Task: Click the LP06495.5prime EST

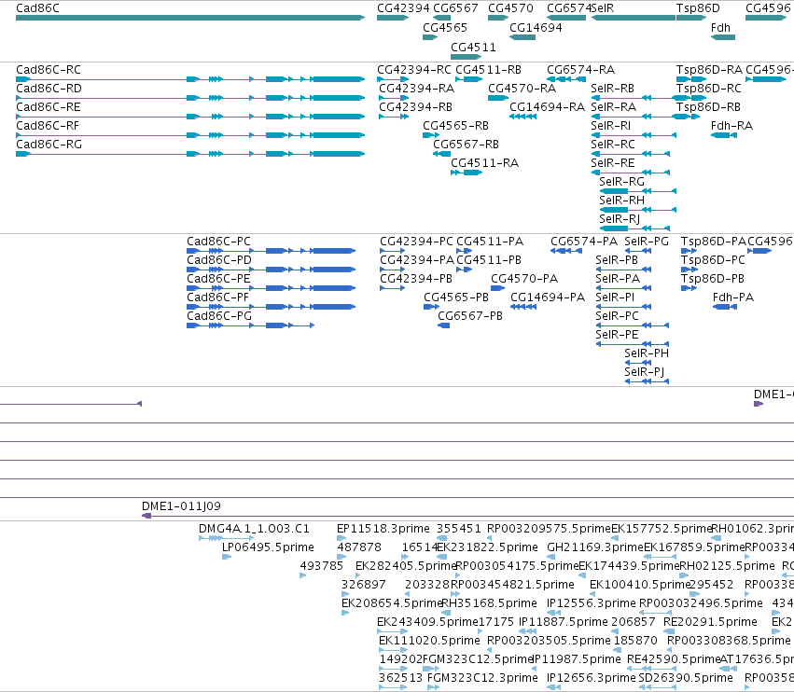Action: pyautogui.click(x=227, y=557)
